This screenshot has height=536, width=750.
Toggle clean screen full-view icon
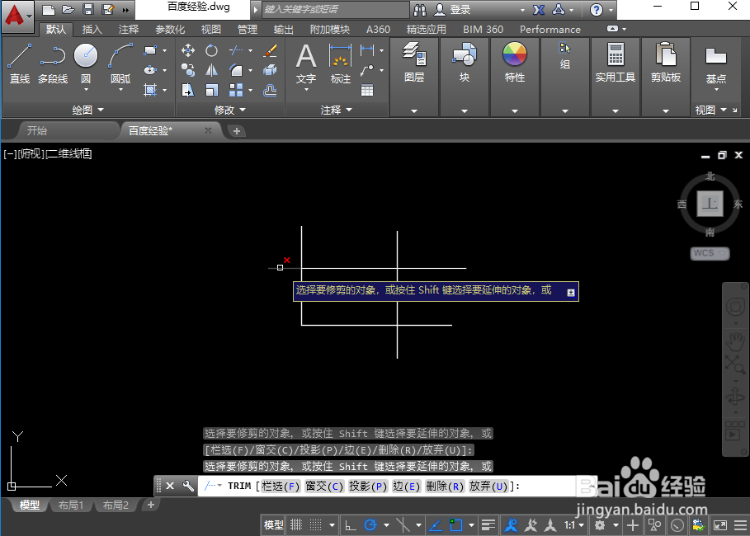click(719, 525)
